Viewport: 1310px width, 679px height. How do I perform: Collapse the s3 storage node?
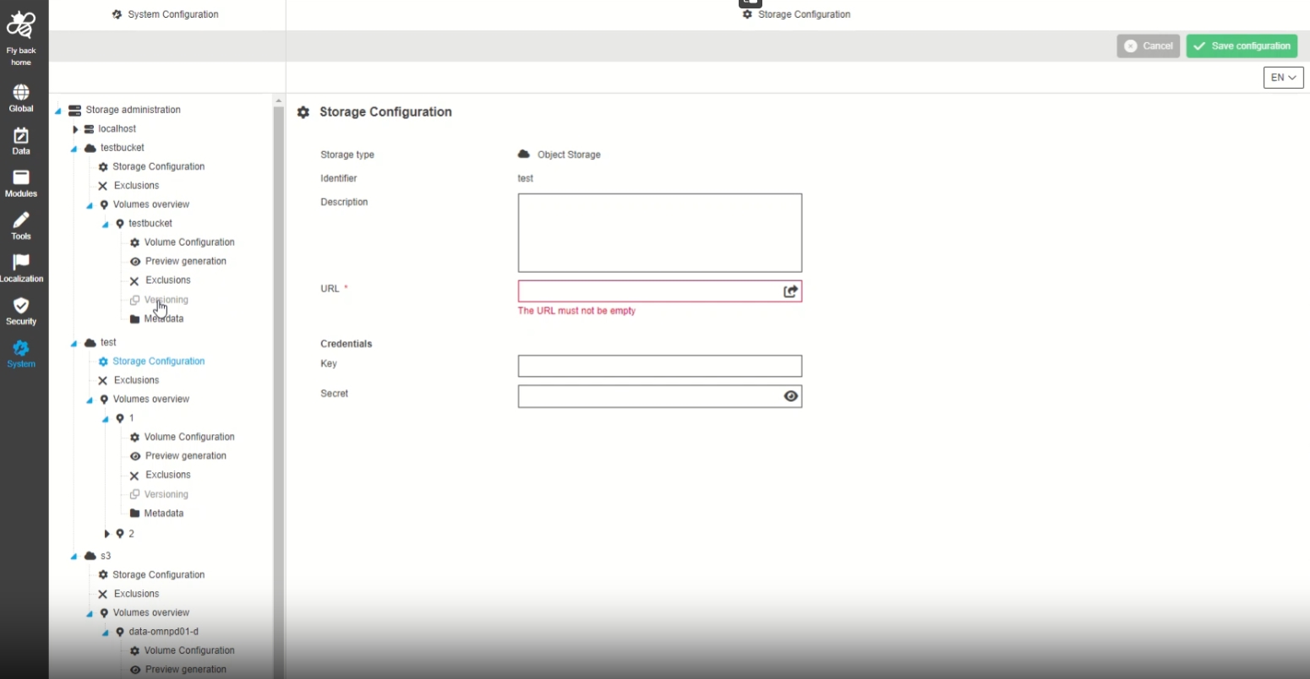(74, 557)
